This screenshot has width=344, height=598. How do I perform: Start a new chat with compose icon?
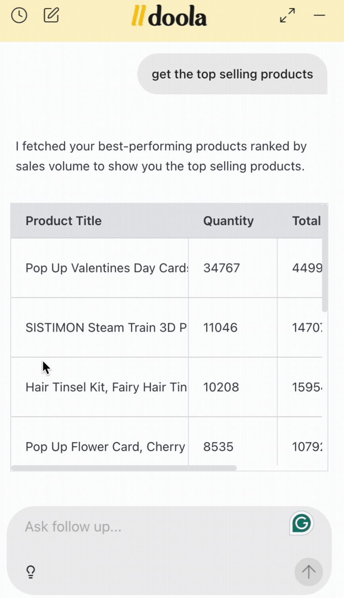click(51, 16)
